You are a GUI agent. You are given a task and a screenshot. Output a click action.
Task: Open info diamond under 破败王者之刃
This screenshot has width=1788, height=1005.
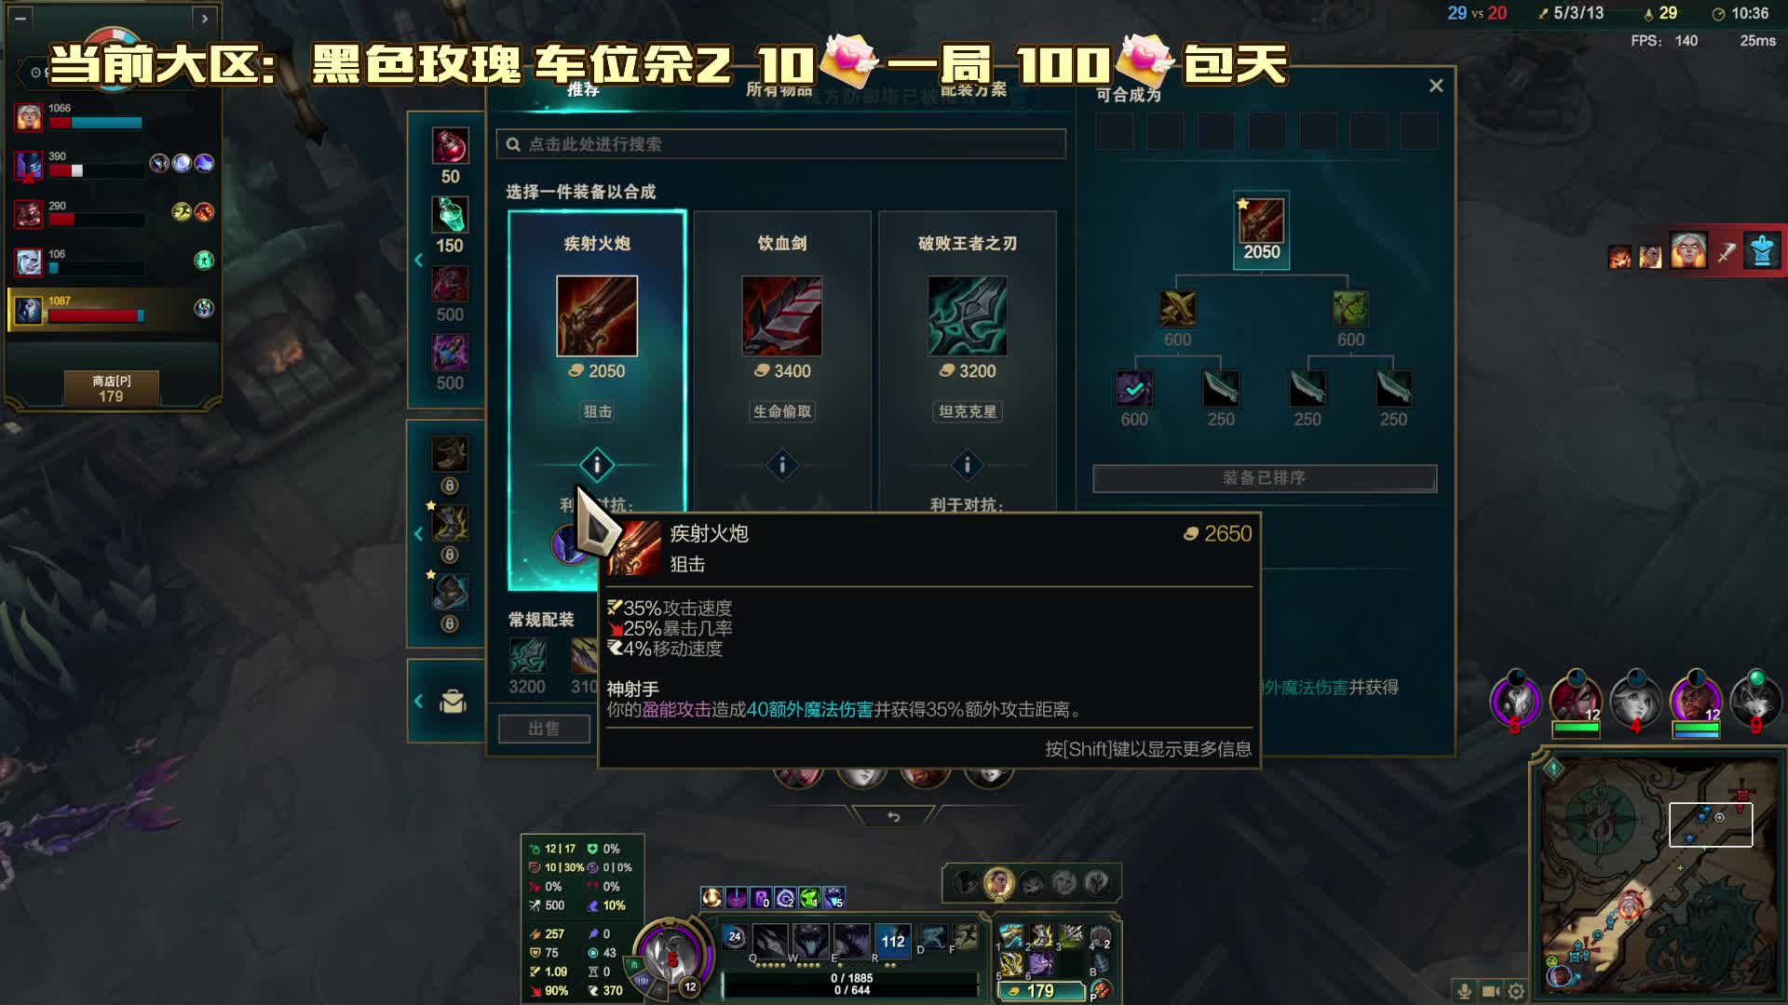[968, 465]
